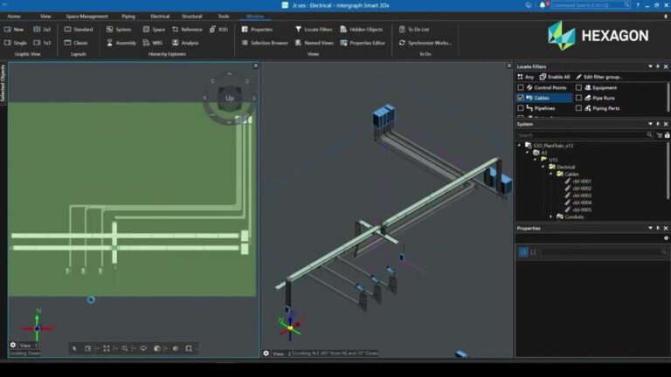Enable the Equipment locate filter

pyautogui.click(x=578, y=87)
